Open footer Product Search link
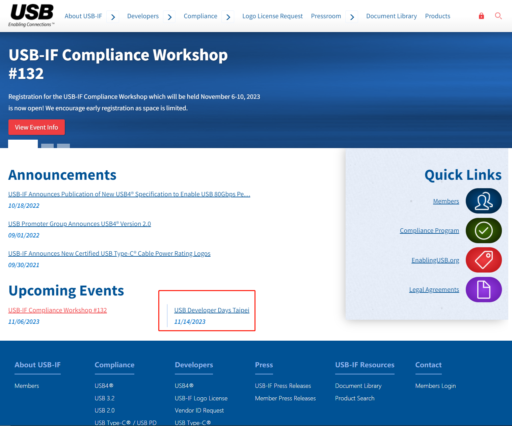512x426 pixels. coord(355,398)
